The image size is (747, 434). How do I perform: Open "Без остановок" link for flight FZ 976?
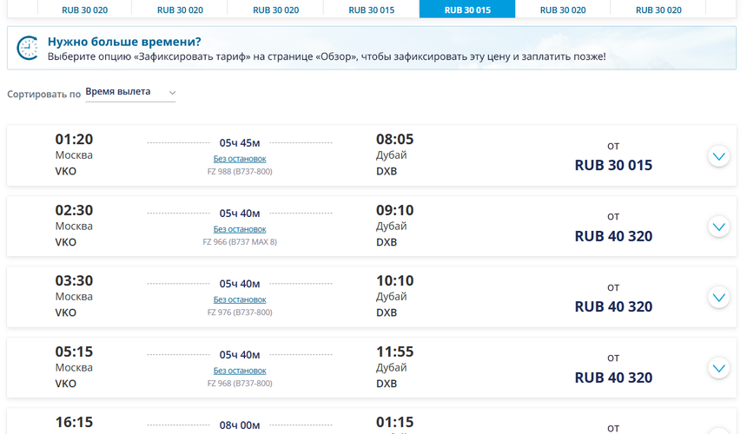coord(240,299)
